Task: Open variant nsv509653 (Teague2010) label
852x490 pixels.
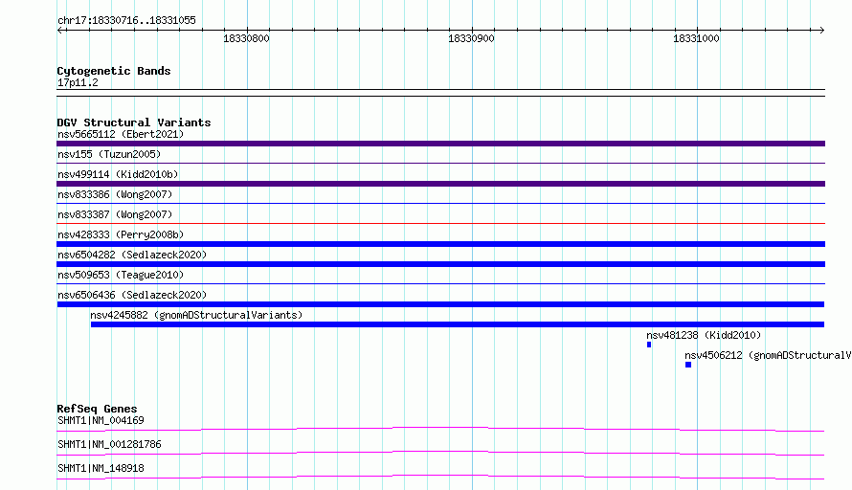Action: (x=121, y=275)
